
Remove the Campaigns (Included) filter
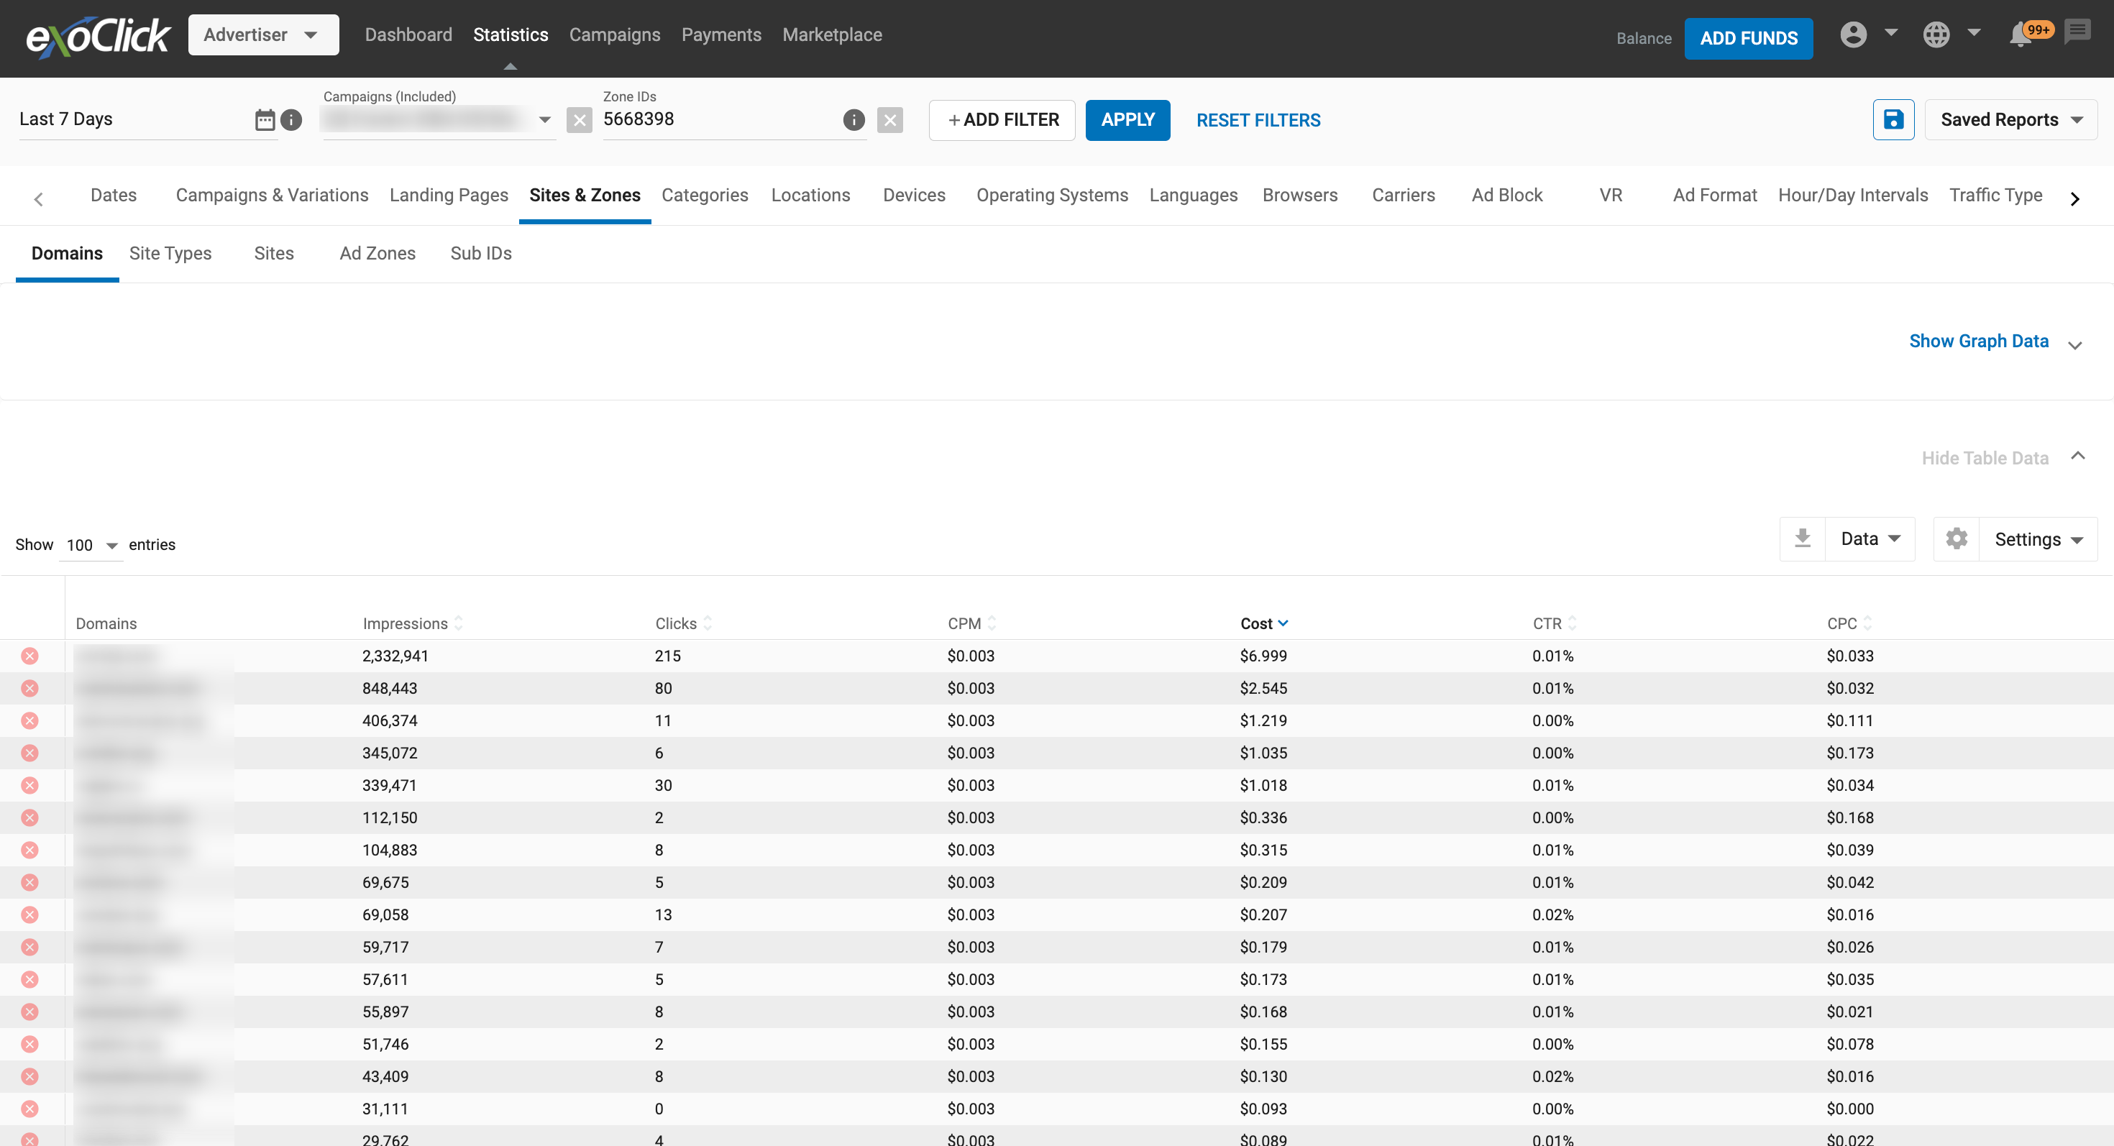(580, 121)
